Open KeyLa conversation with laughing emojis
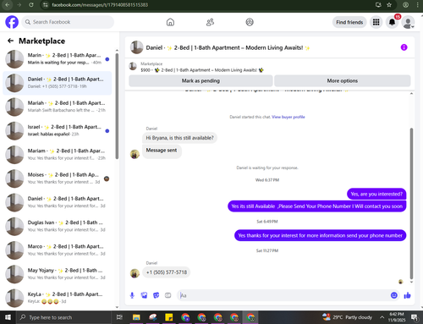 coord(58,298)
